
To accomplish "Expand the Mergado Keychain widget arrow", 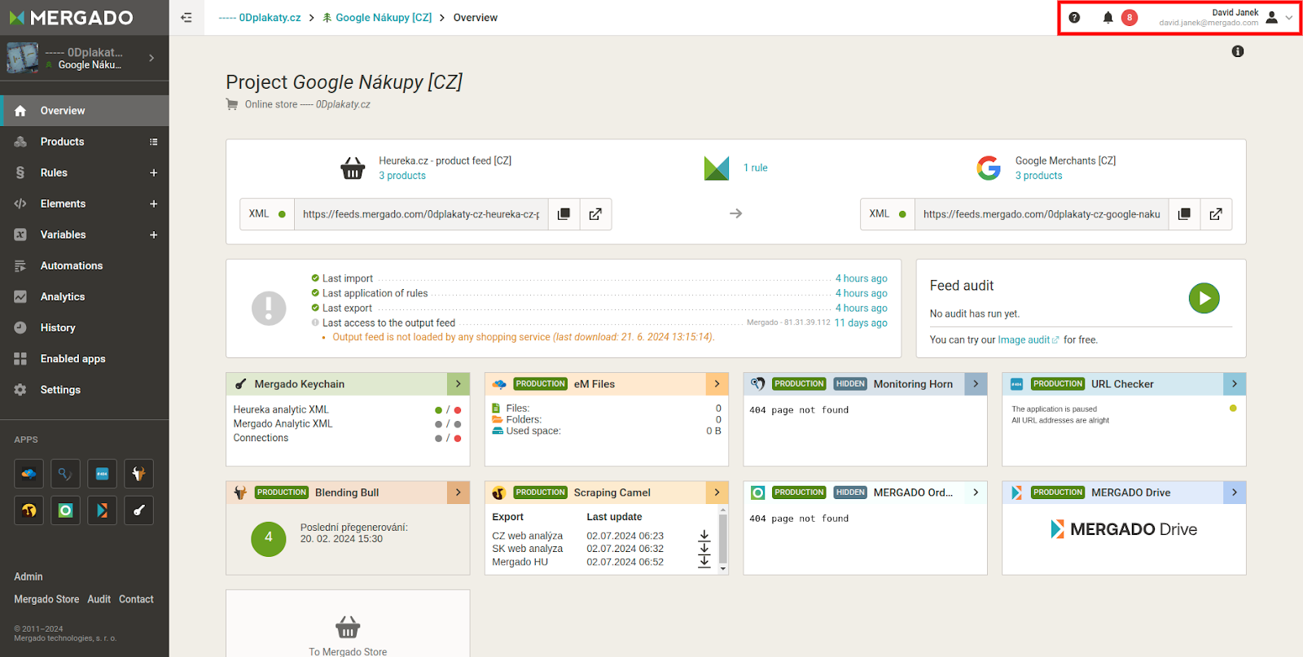I will pyautogui.click(x=458, y=384).
